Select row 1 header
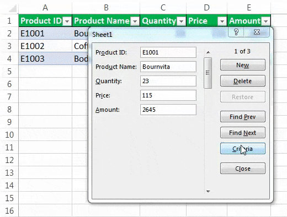Viewport: 287px width, 217px height. [9, 20]
